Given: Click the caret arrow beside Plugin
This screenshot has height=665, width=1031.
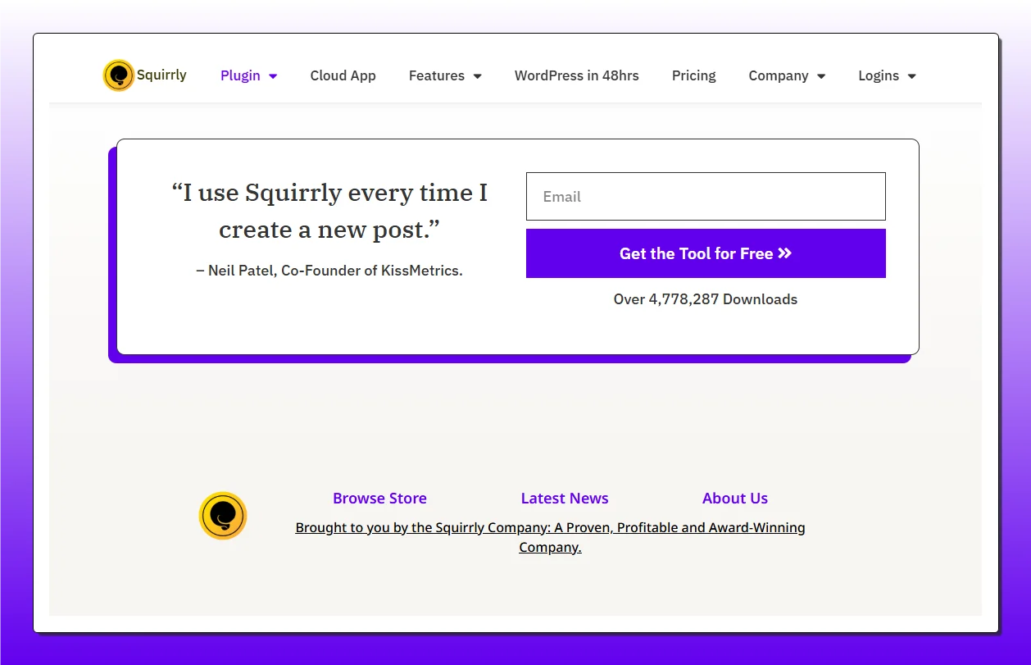Looking at the screenshot, I should [x=273, y=76].
